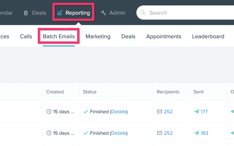
Task: Go to the Appointments tab
Action: tap(164, 36)
